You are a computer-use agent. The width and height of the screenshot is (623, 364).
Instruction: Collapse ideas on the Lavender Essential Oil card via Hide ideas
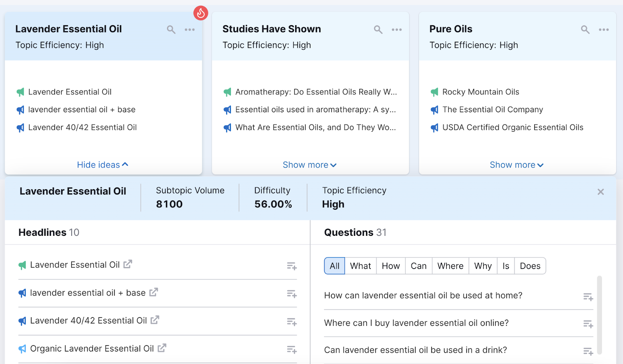click(102, 164)
